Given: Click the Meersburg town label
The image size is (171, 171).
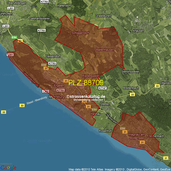Looking at the screenshot, I should tap(56, 97).
